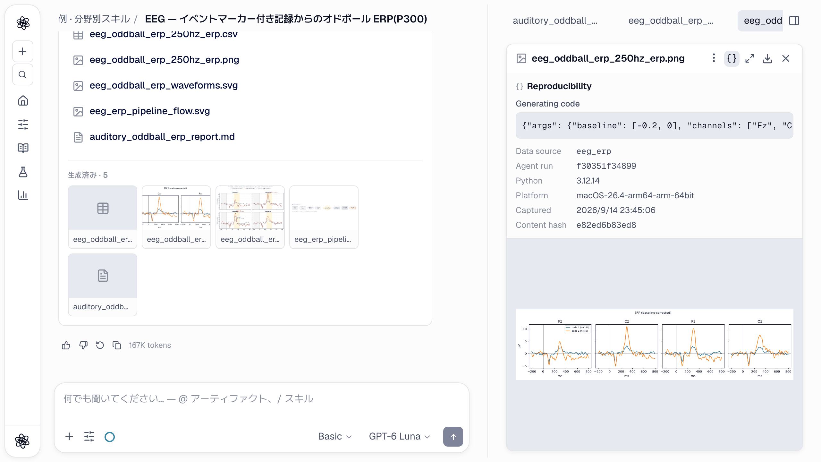The height and width of the screenshot is (462, 821).
Task: Click the new chat plus icon in sidebar
Action: 22,51
